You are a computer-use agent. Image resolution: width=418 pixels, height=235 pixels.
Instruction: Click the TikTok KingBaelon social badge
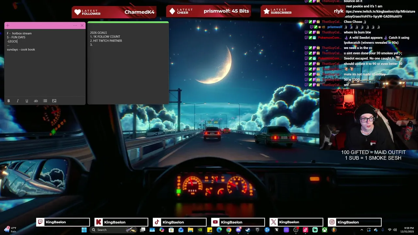(180, 222)
